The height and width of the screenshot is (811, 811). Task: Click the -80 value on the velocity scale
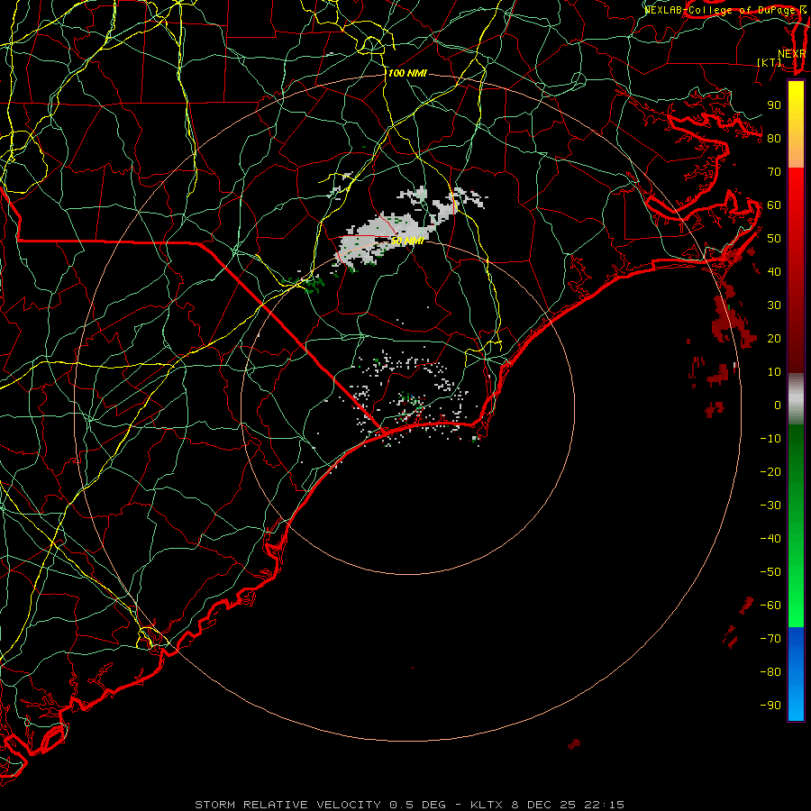770,672
